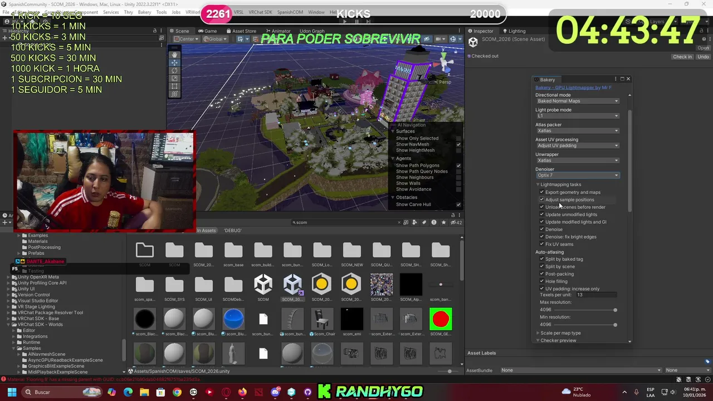Toggle Adjust sample positions checkbox
Screen dimensions: 713x401
[541, 199]
